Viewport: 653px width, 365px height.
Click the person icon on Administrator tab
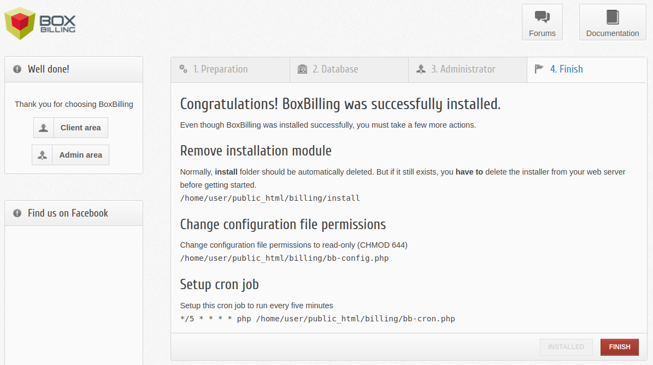(x=421, y=69)
